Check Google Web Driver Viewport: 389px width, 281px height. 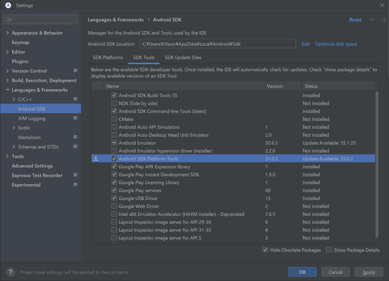(114, 206)
